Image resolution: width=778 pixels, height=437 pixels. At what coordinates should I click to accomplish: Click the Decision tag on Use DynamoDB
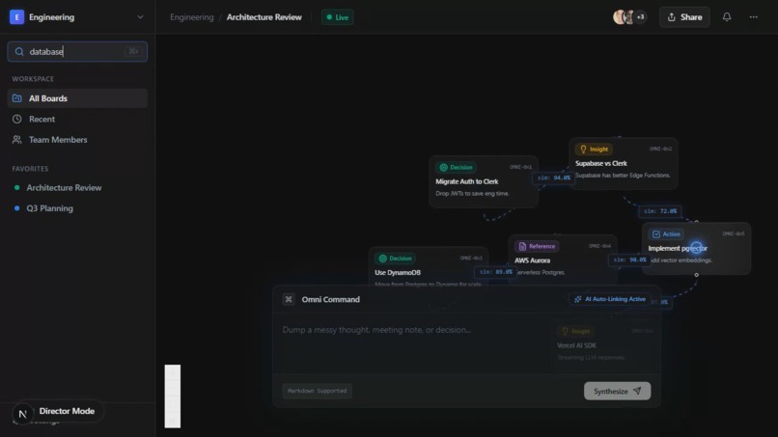(396, 259)
